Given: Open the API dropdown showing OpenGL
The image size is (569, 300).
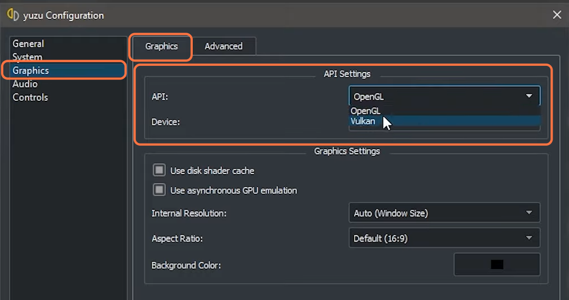Looking at the screenshot, I should tap(444, 96).
